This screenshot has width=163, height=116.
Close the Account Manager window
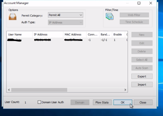151,3
